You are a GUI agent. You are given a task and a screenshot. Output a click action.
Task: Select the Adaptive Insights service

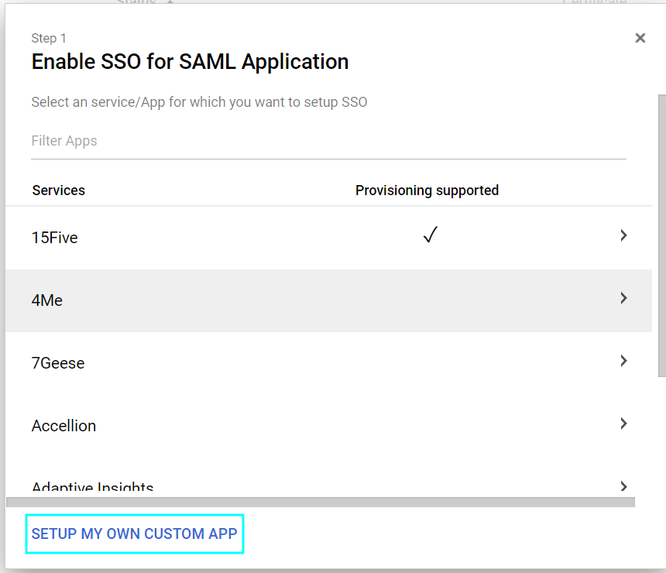coord(93,488)
